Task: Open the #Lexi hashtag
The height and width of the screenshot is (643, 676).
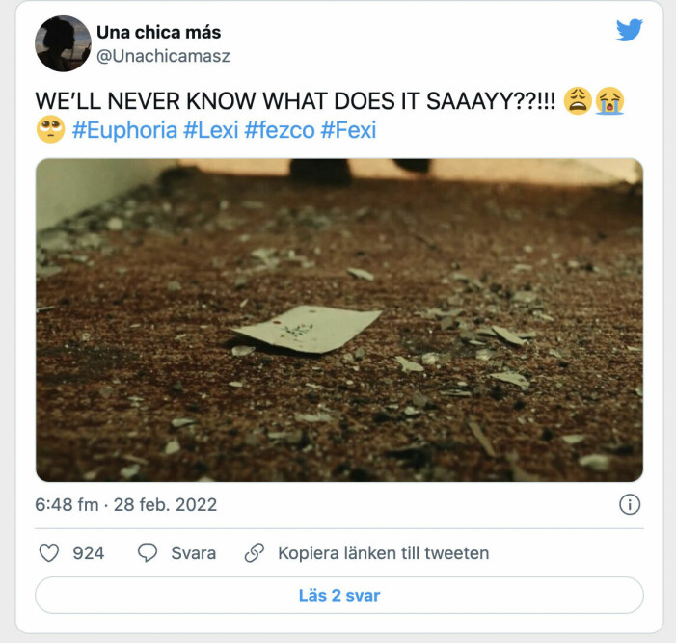Action: point(211,130)
